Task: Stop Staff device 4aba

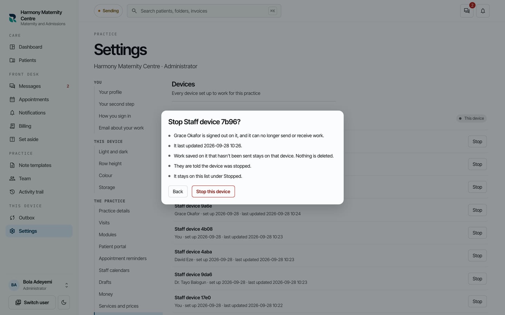Action: click(x=477, y=255)
